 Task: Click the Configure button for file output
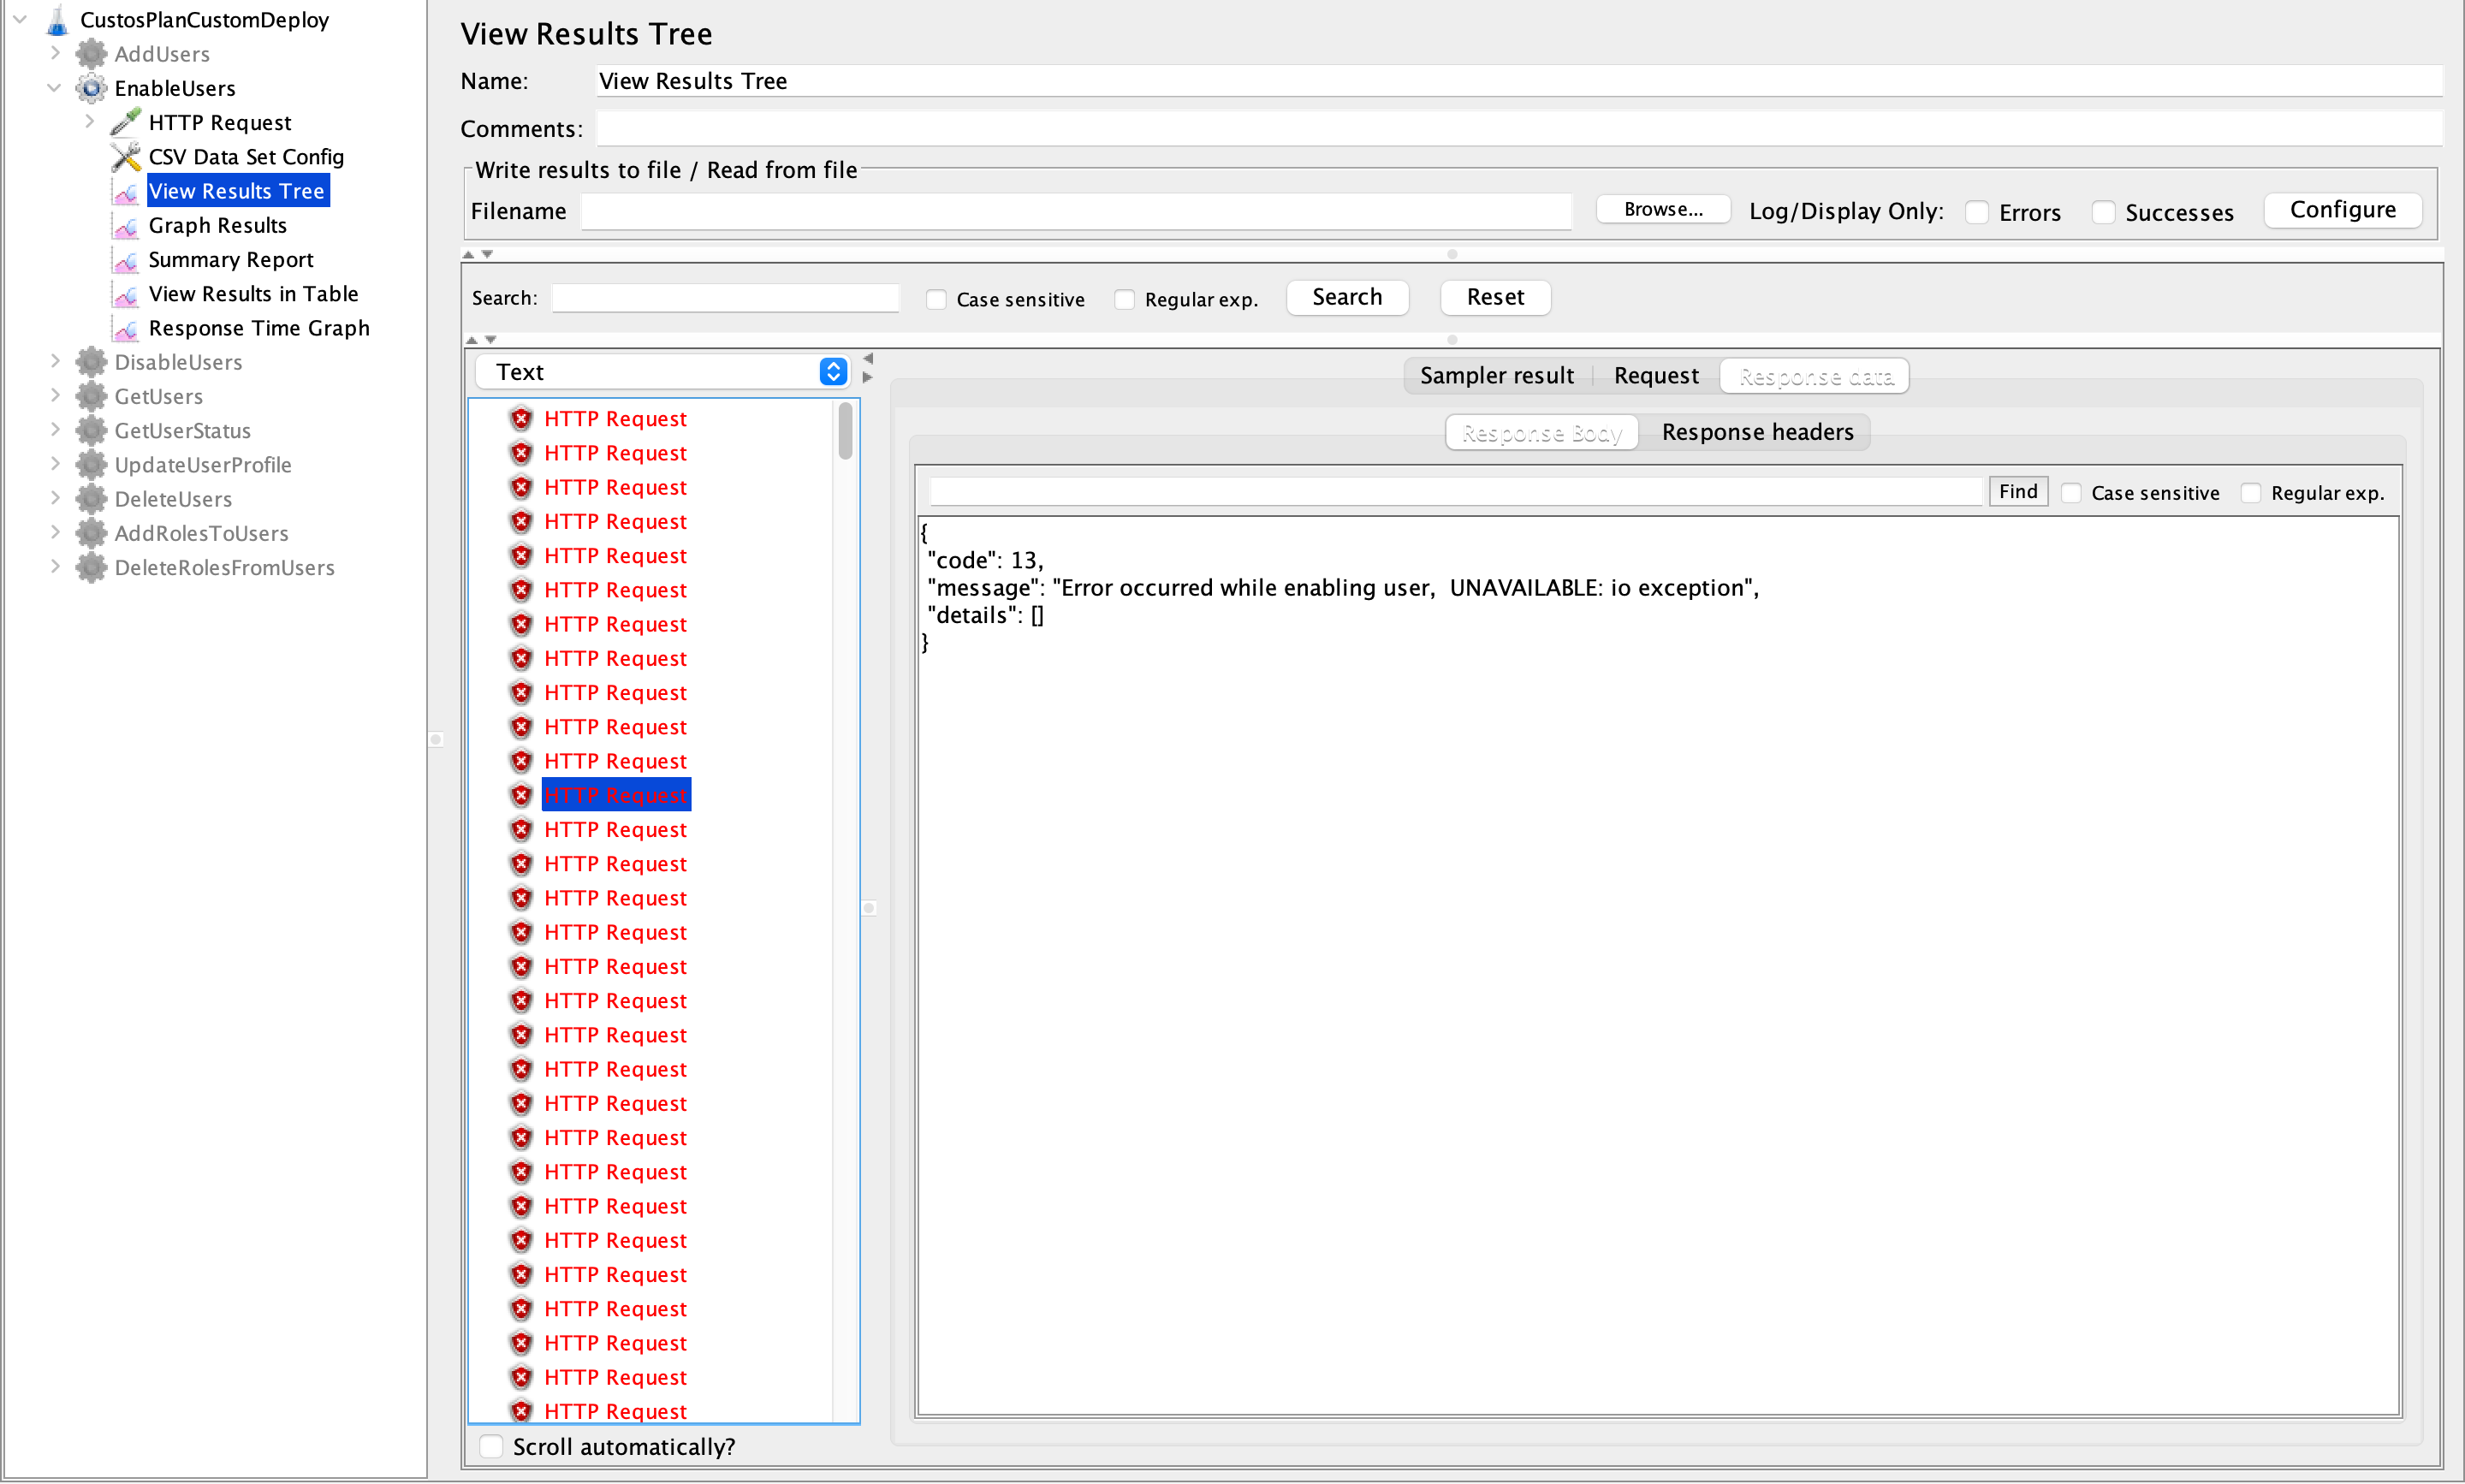tap(2342, 210)
